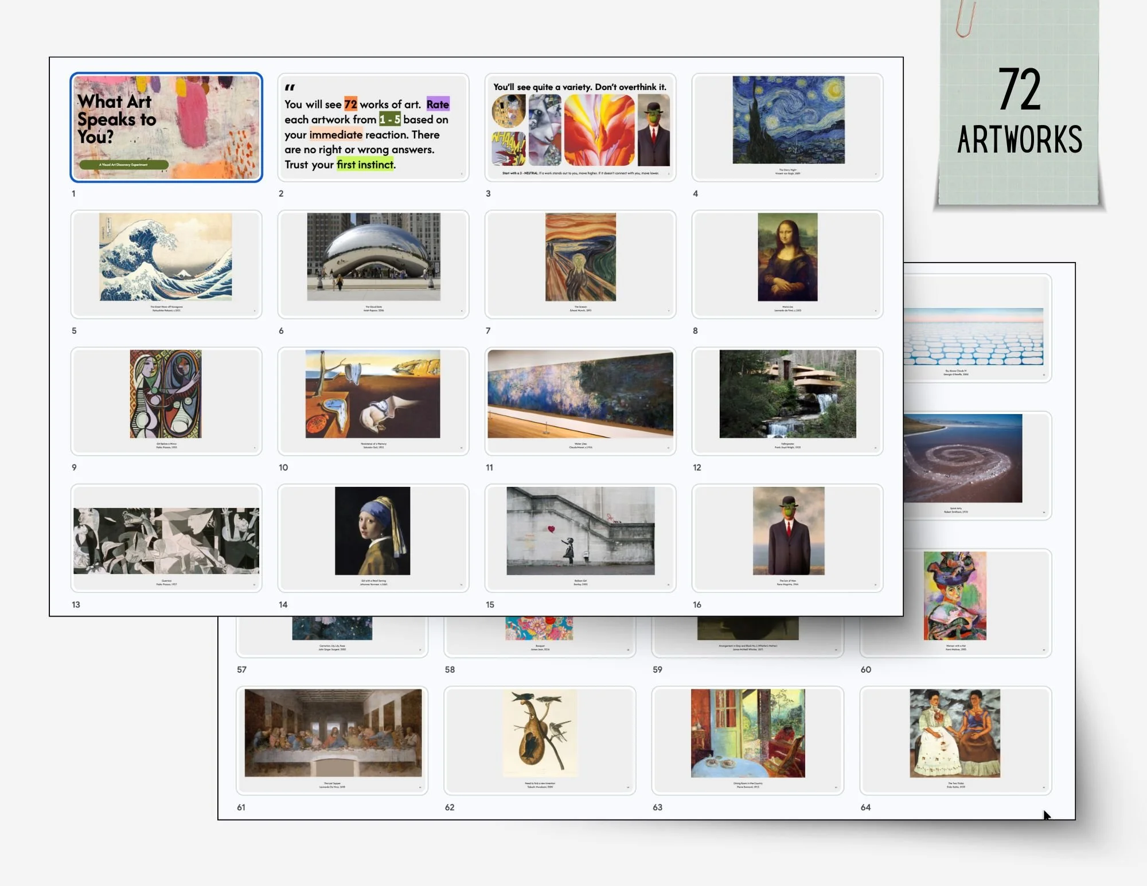Pick the Mona Lisa slide thumbnail
Screen dimensions: 1147x886
(x=787, y=264)
